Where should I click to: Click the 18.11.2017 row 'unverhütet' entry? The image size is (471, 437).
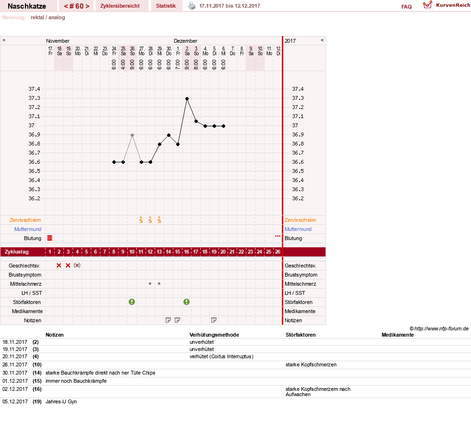click(202, 342)
